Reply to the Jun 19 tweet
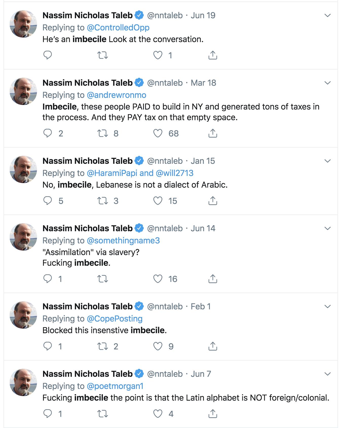The height and width of the screenshot is (428, 339). (48, 55)
